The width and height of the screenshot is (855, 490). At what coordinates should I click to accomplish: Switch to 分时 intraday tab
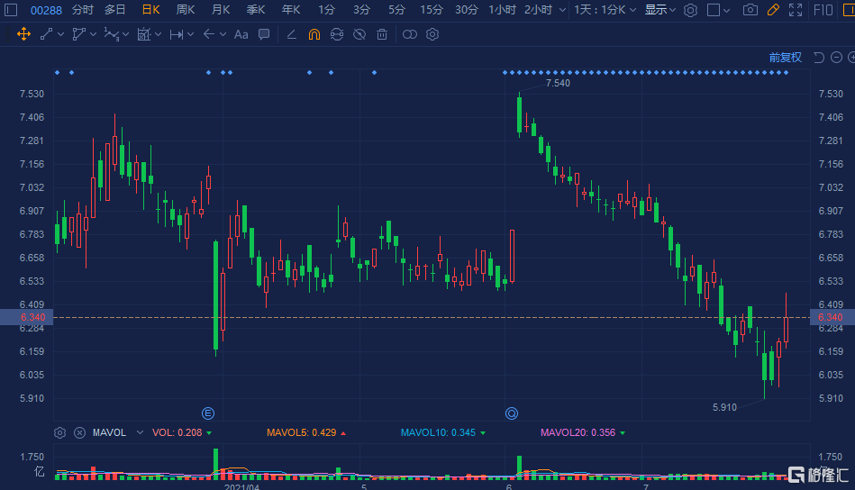tap(82, 10)
